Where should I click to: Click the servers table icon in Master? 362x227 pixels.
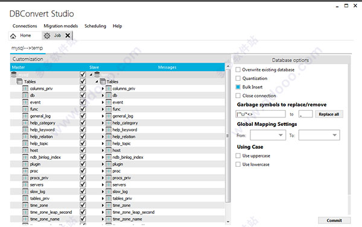(25, 185)
